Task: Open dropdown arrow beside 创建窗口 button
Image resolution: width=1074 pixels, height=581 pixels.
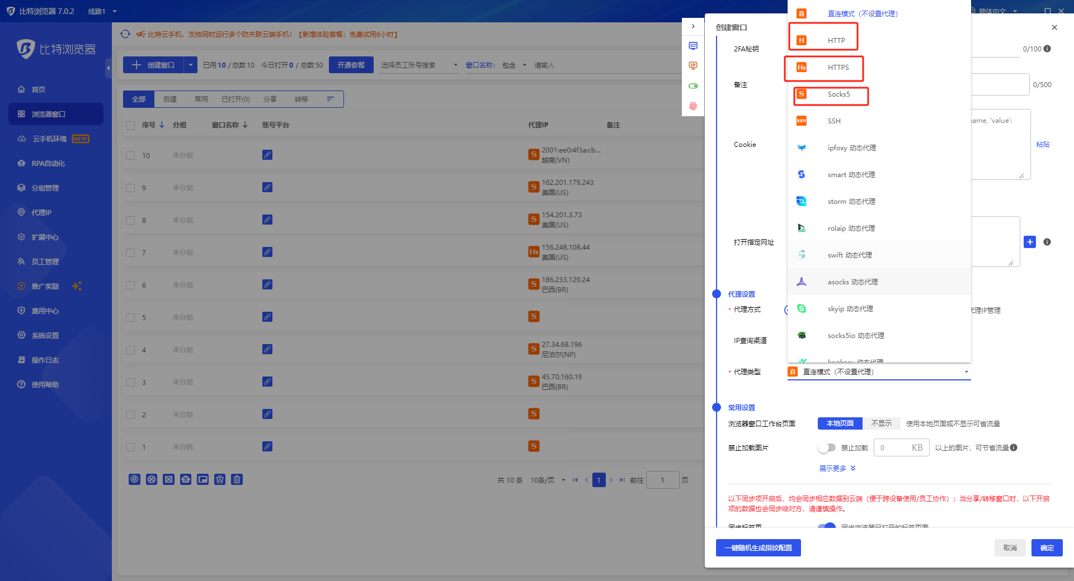Action: [x=191, y=65]
